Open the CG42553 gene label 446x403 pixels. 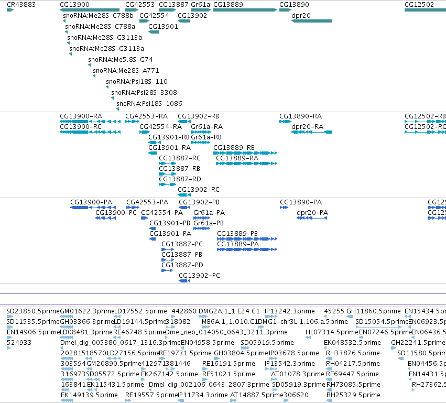[x=140, y=5]
